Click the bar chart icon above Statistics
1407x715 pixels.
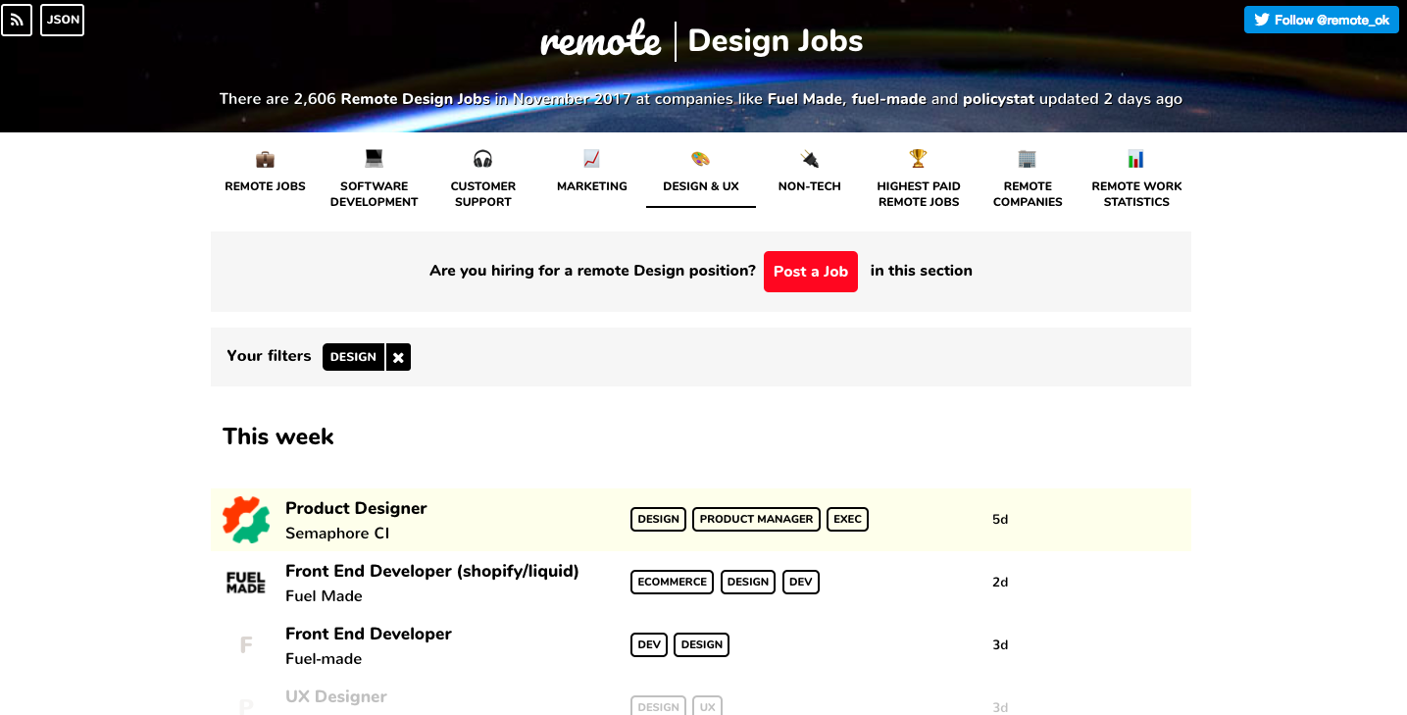1135,159
